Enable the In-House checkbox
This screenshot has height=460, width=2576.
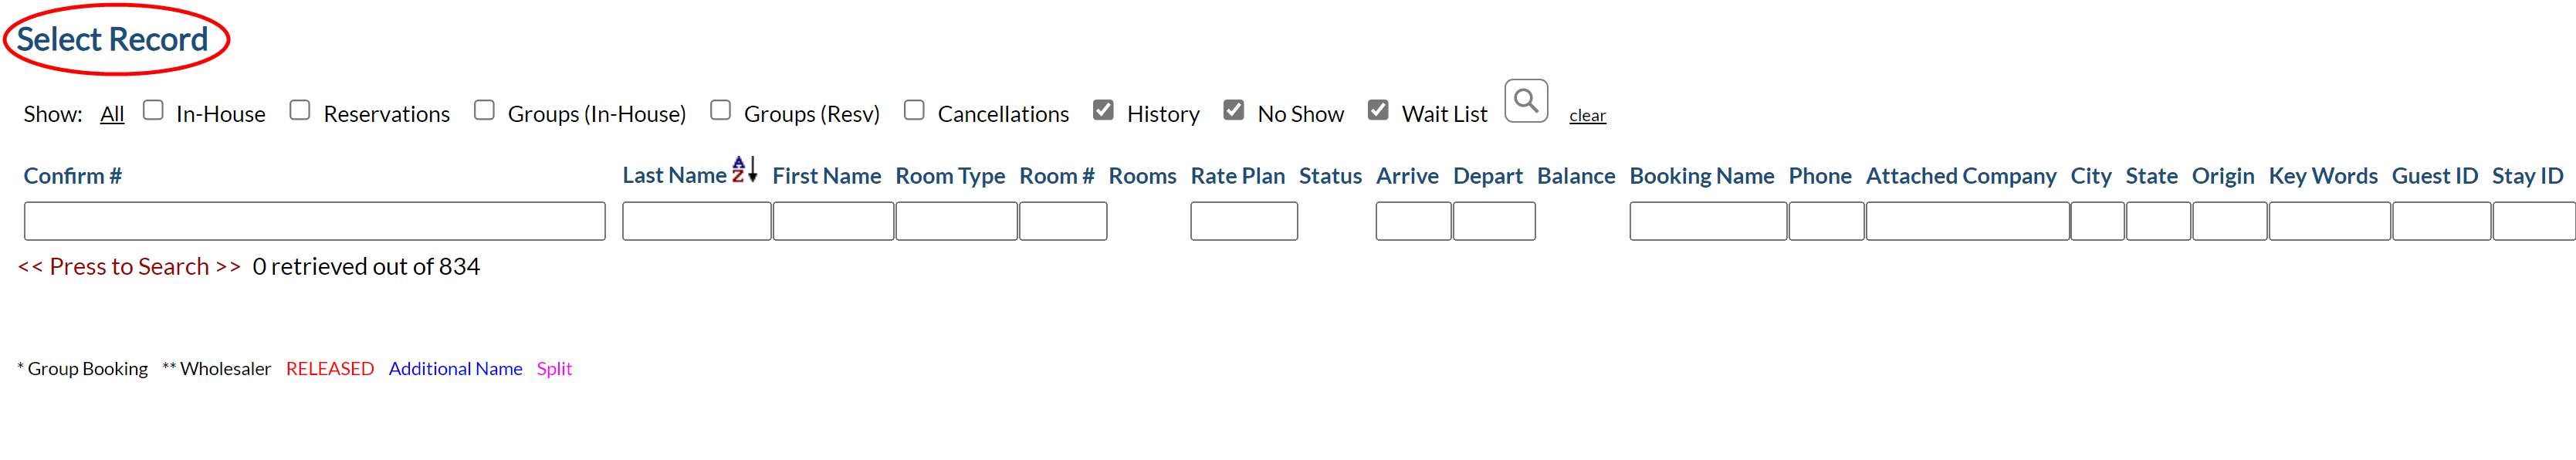[153, 110]
